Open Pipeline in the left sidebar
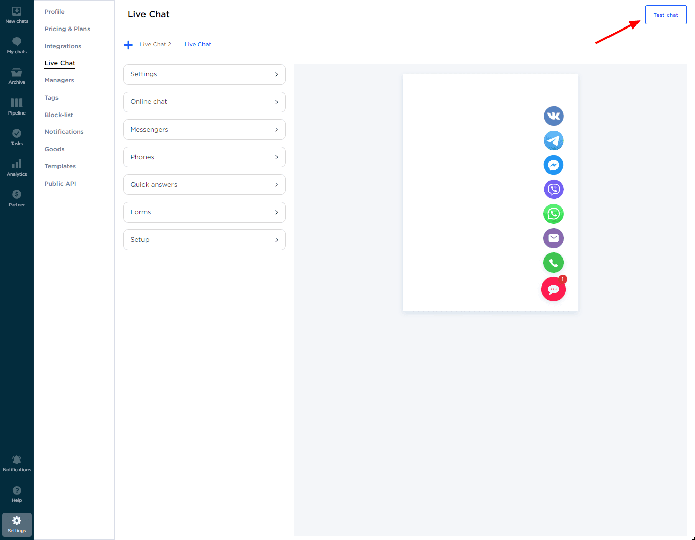 coord(17,106)
